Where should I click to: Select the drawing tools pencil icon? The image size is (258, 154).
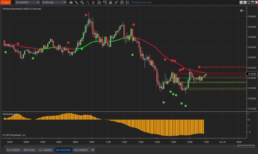tap(77, 2)
